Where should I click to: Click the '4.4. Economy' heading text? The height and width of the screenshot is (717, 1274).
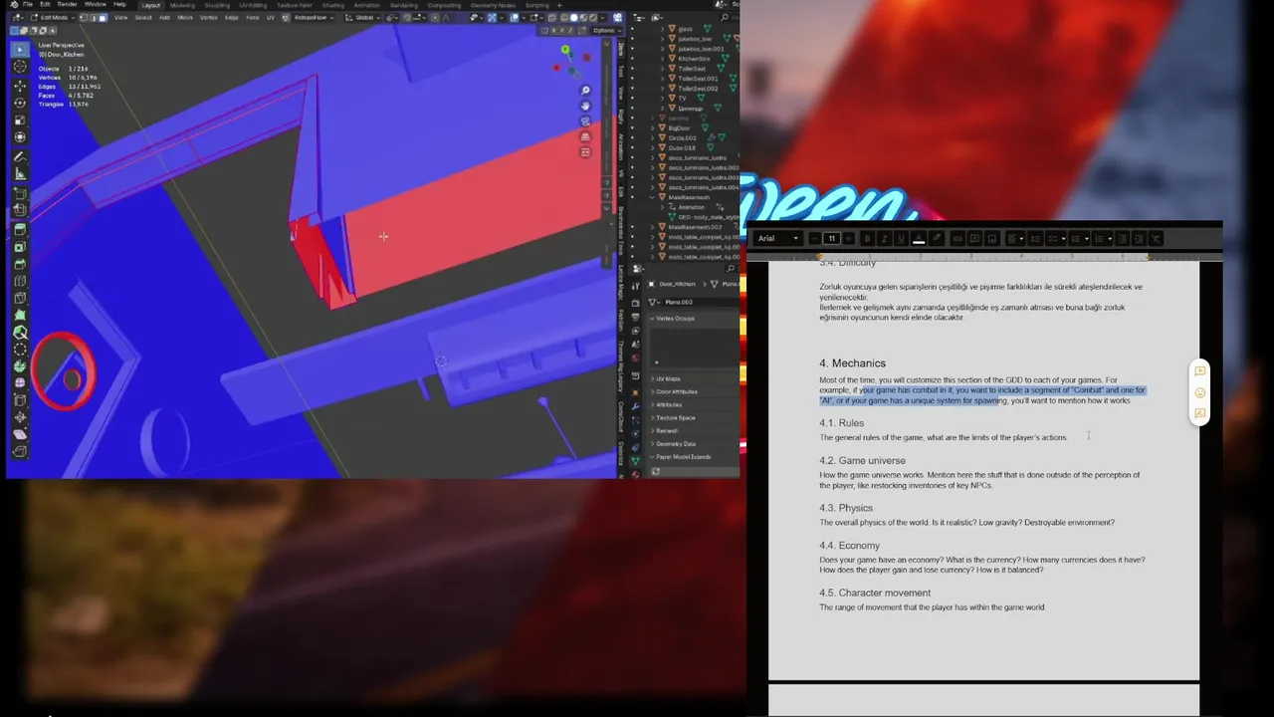coord(849,546)
